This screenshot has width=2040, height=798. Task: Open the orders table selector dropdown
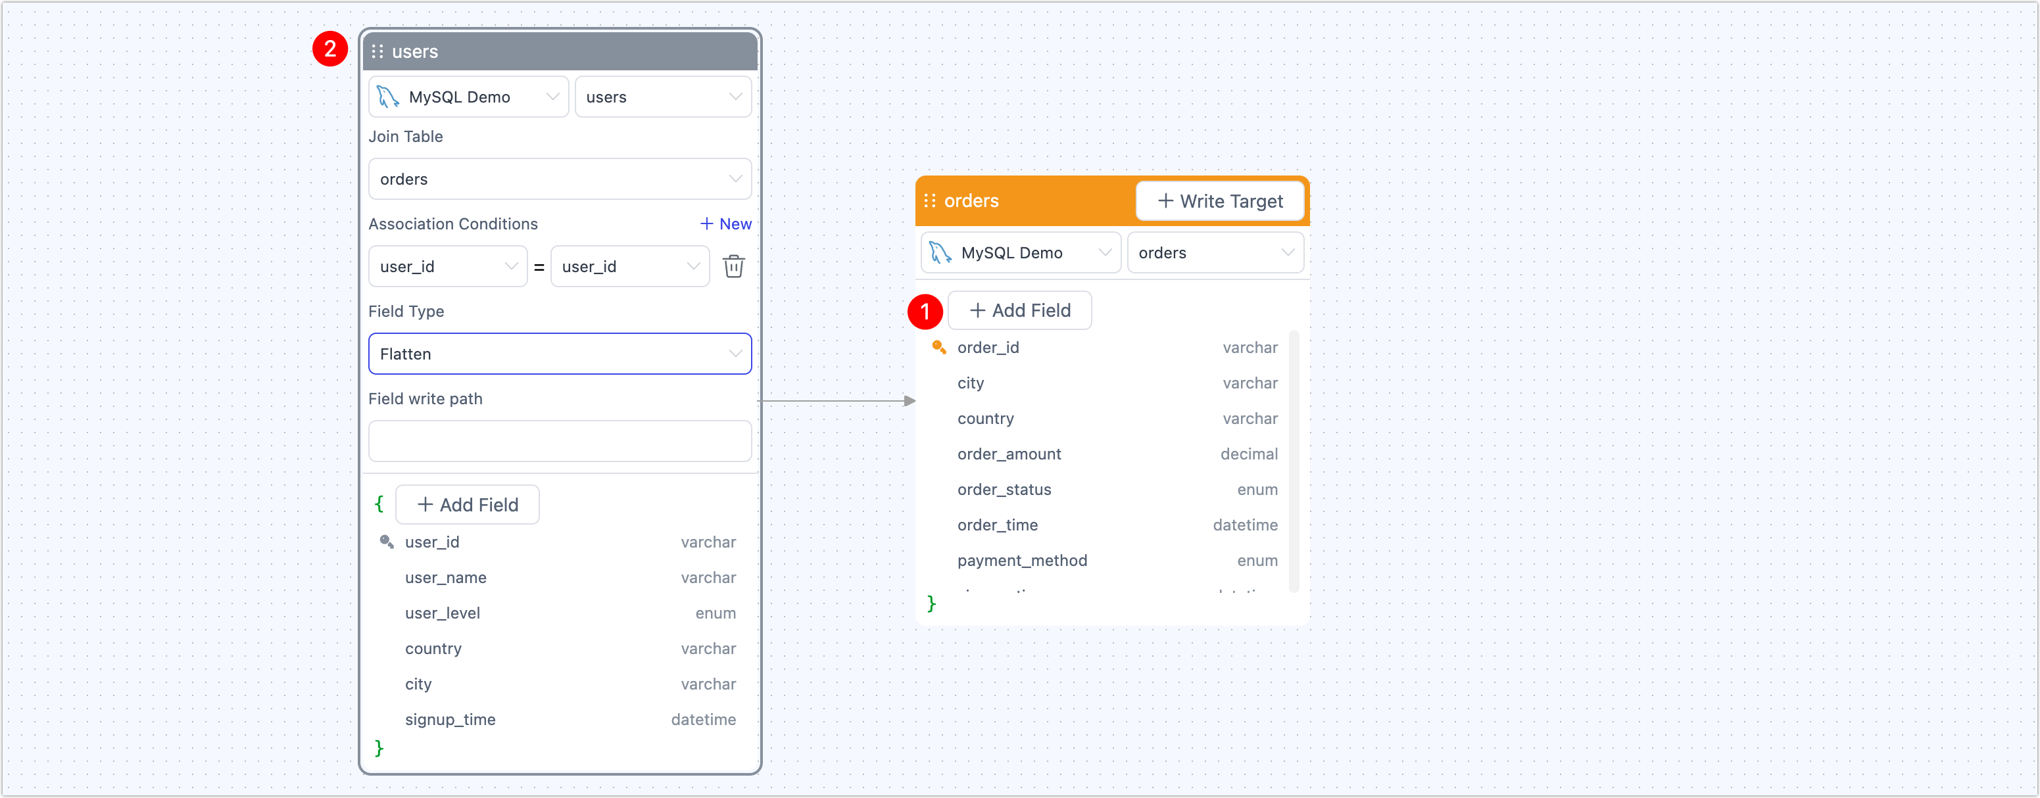click(1215, 252)
